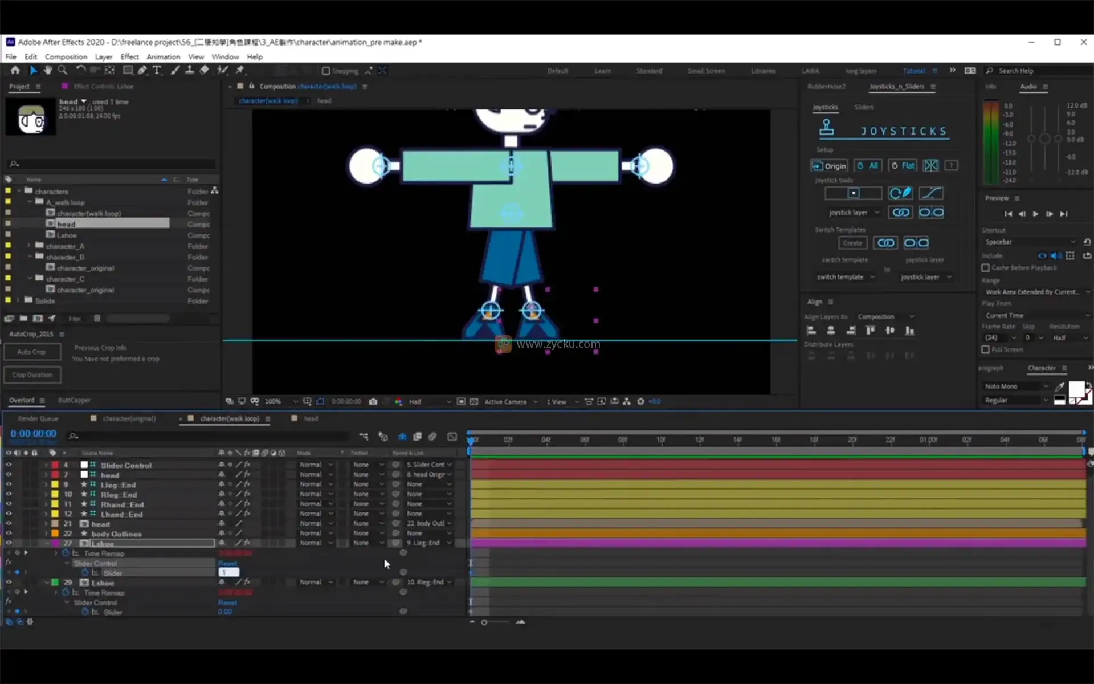Take a snapshot with camera icon
Viewport: 1094px width, 684px height.
(x=373, y=401)
